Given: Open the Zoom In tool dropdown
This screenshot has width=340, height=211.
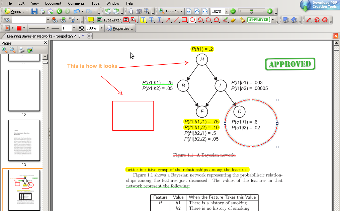Looking at the screenshot, I should pyautogui.click(x=181, y=11).
